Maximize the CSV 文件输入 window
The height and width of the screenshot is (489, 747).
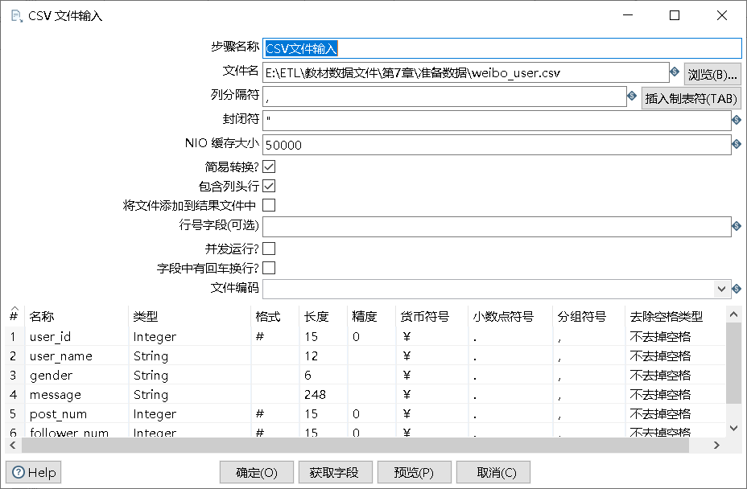pos(675,15)
